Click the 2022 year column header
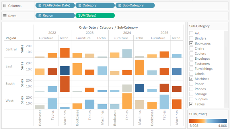Screen dimensions: 230x129 [x=52, y=33]
